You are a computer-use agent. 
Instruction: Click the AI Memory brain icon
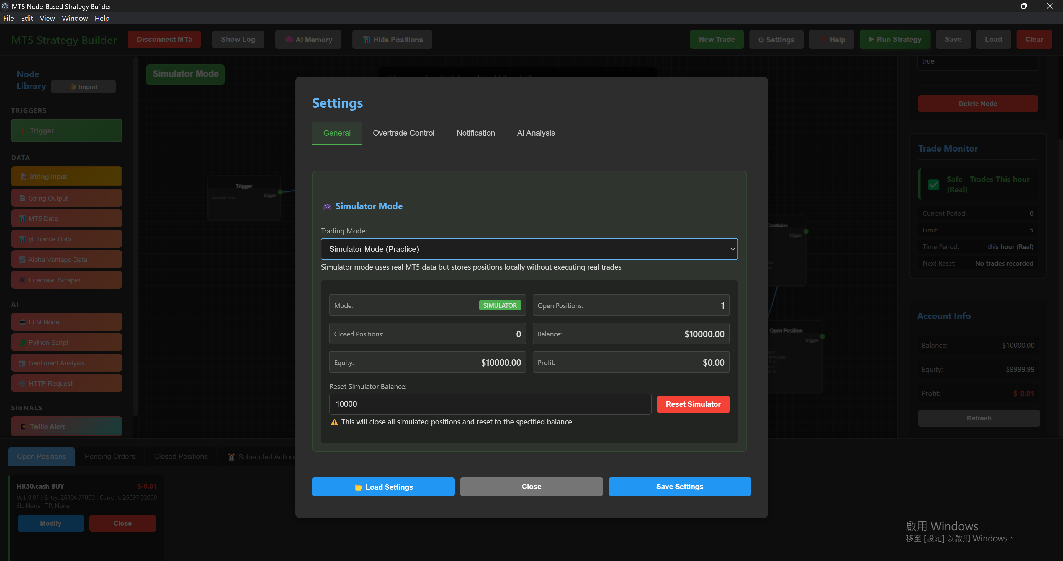point(289,40)
